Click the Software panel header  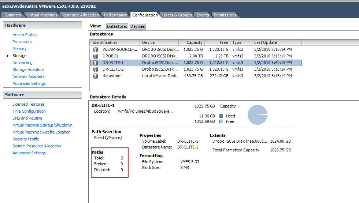tap(42, 95)
